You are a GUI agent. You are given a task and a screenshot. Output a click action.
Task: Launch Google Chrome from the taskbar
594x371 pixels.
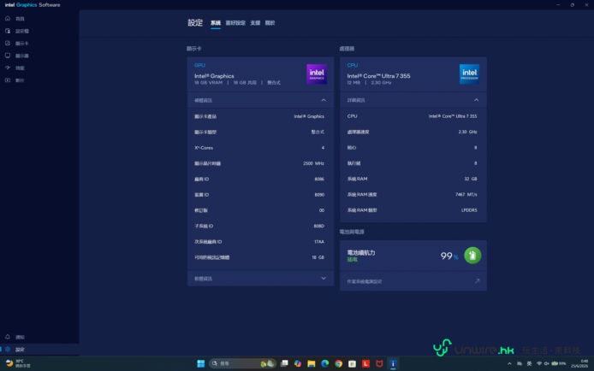tap(339, 363)
